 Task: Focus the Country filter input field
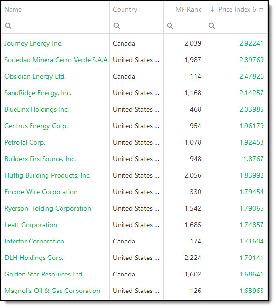click(137, 26)
